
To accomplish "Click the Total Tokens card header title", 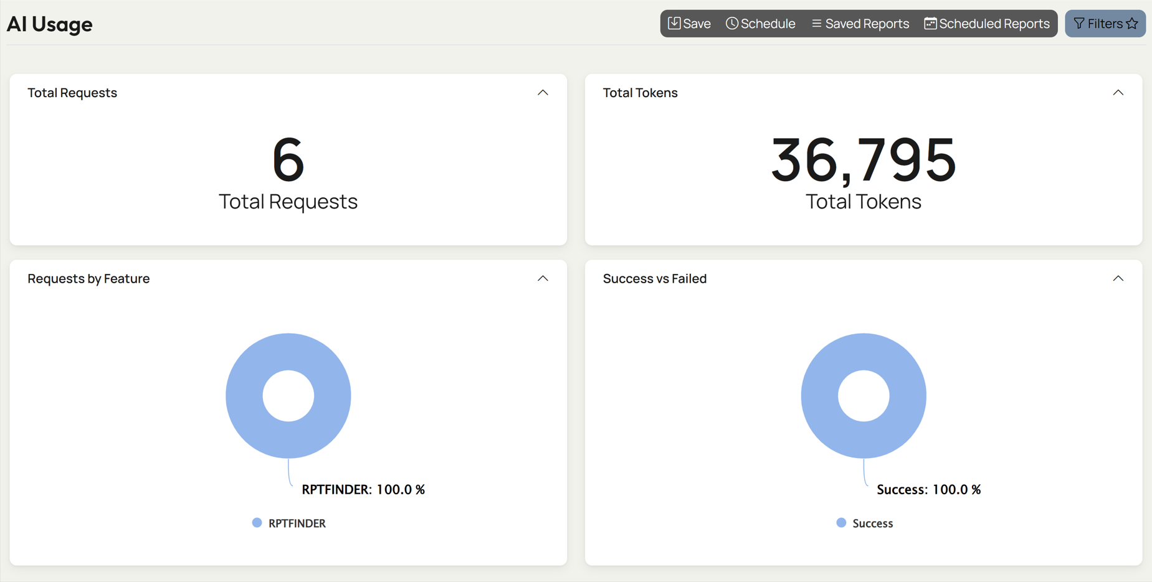I will [640, 93].
